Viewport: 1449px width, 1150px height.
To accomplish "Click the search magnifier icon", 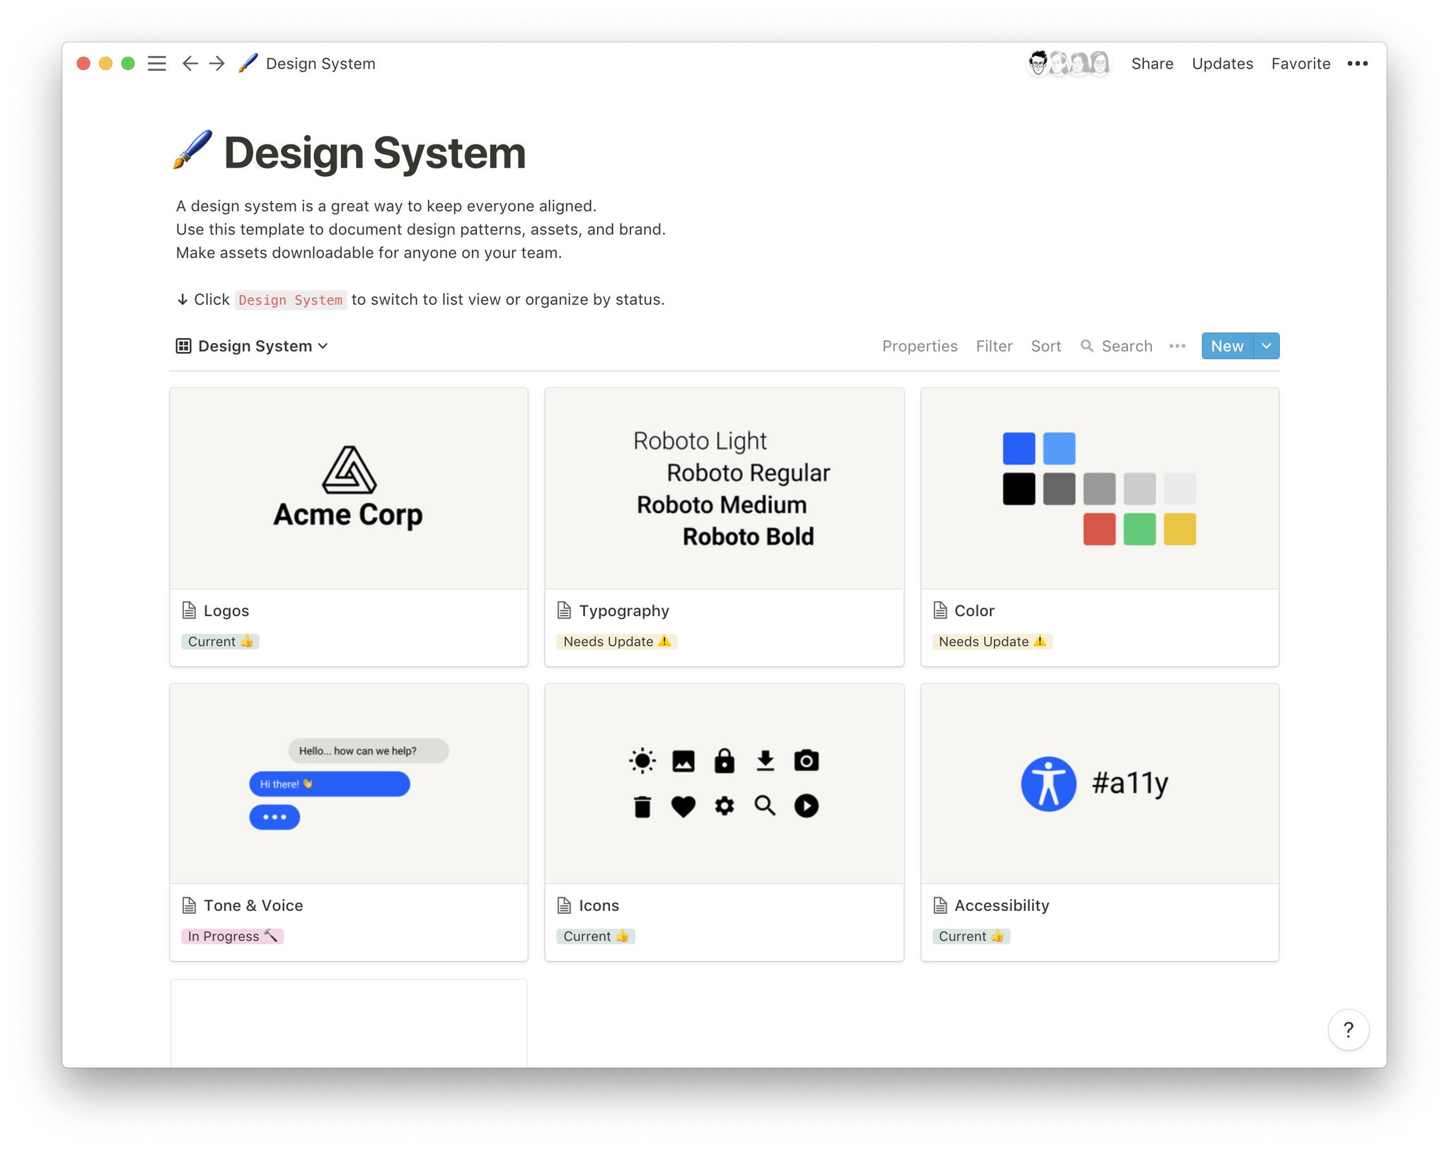I will tap(1087, 346).
